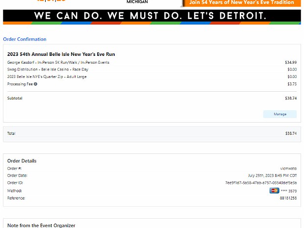
Task: Click the order date July 25th, 2023
Action: tap(272, 176)
